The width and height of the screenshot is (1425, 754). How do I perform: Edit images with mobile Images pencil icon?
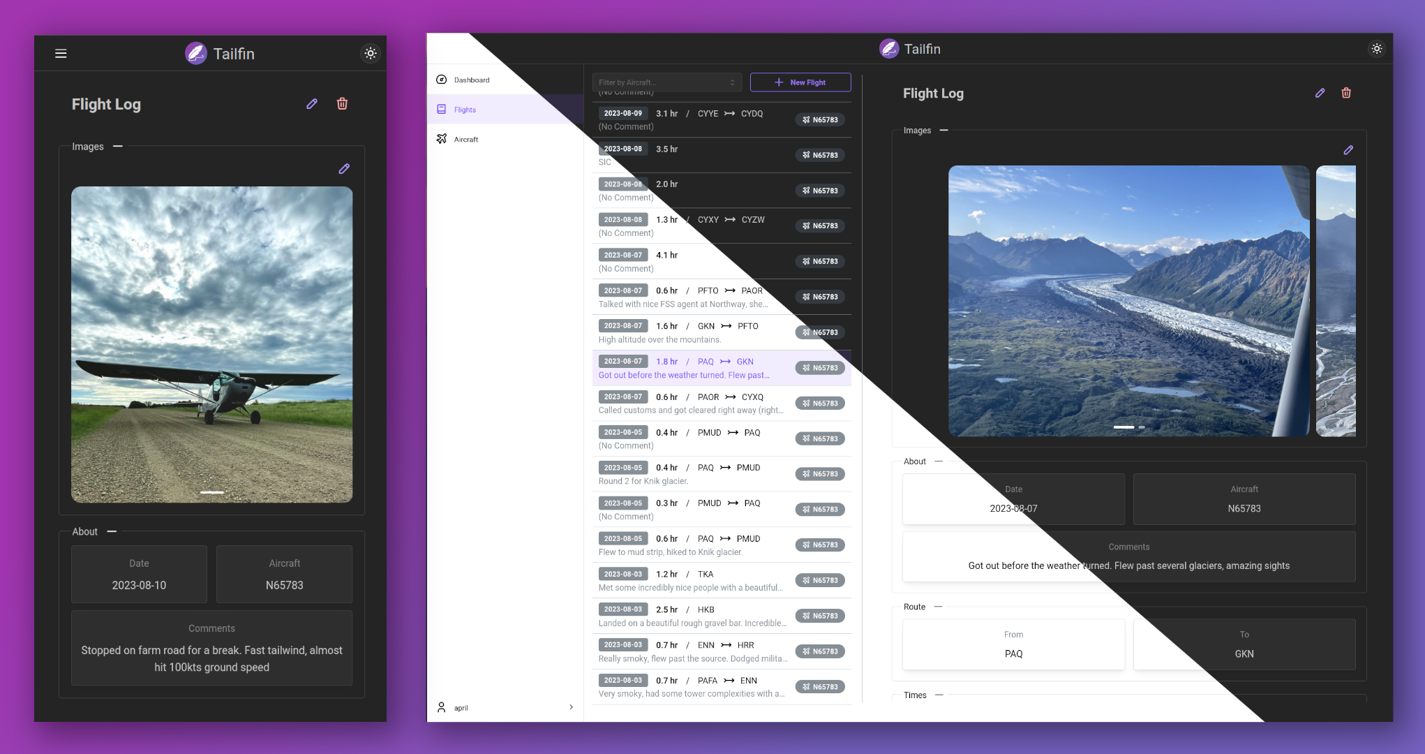(x=344, y=169)
